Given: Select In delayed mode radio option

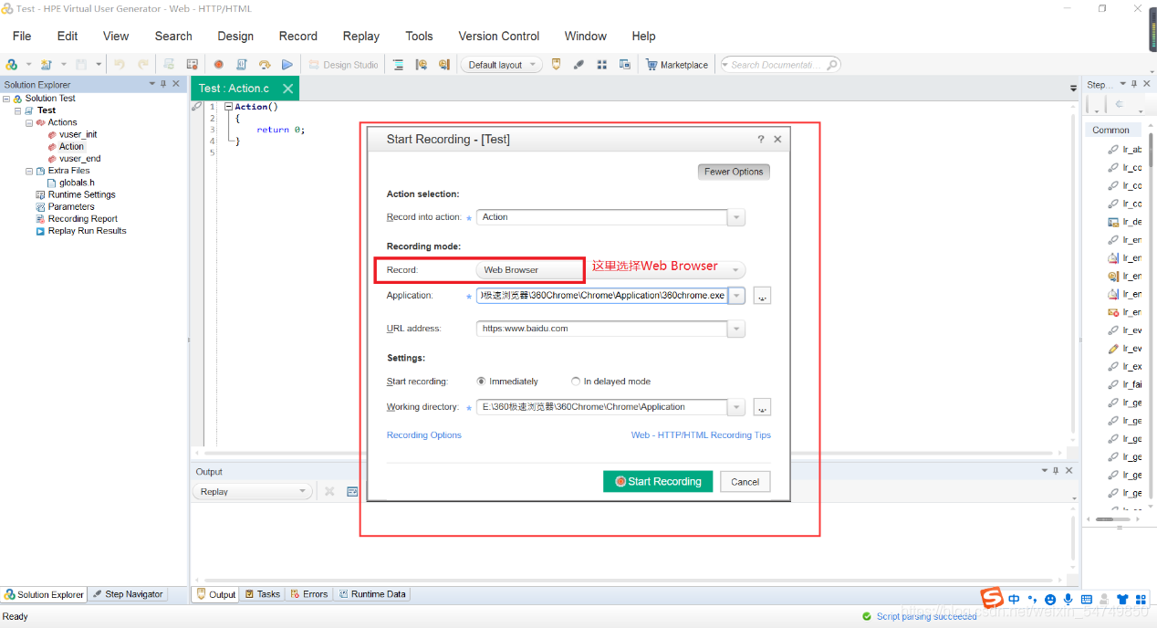Looking at the screenshot, I should (x=576, y=382).
